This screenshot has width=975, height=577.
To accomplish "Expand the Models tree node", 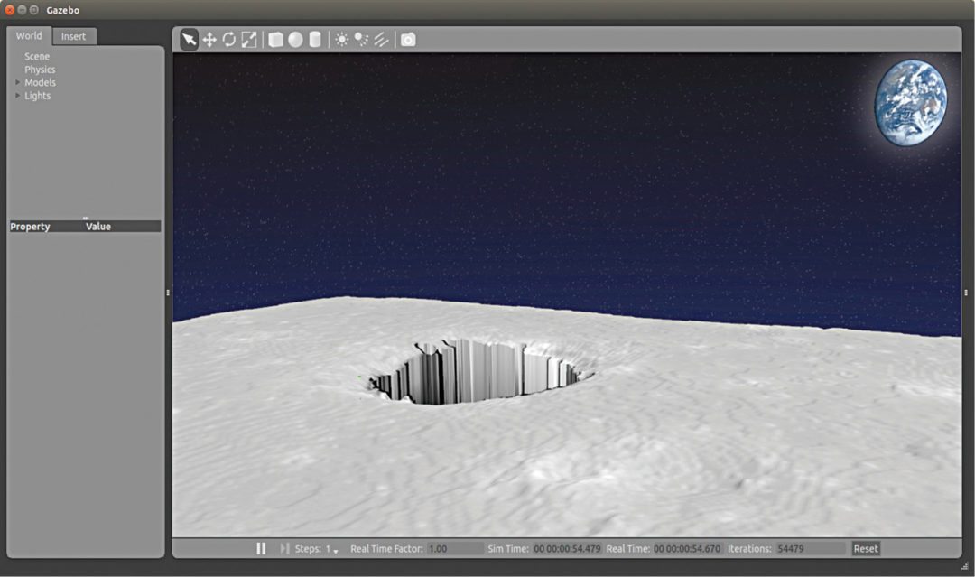I will [x=18, y=82].
